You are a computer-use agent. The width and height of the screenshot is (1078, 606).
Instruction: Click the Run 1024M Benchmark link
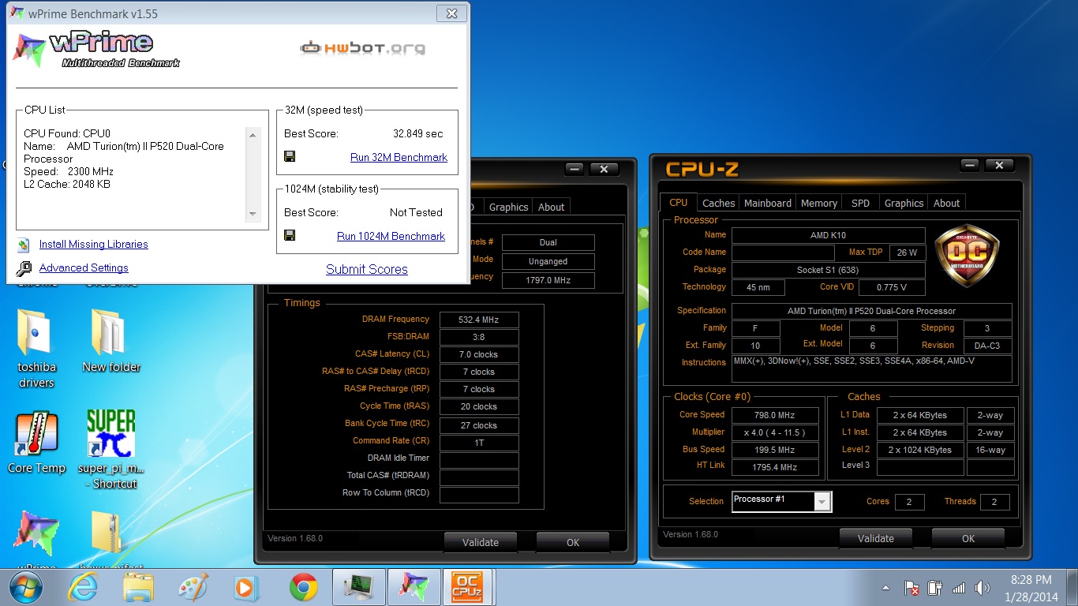click(391, 236)
